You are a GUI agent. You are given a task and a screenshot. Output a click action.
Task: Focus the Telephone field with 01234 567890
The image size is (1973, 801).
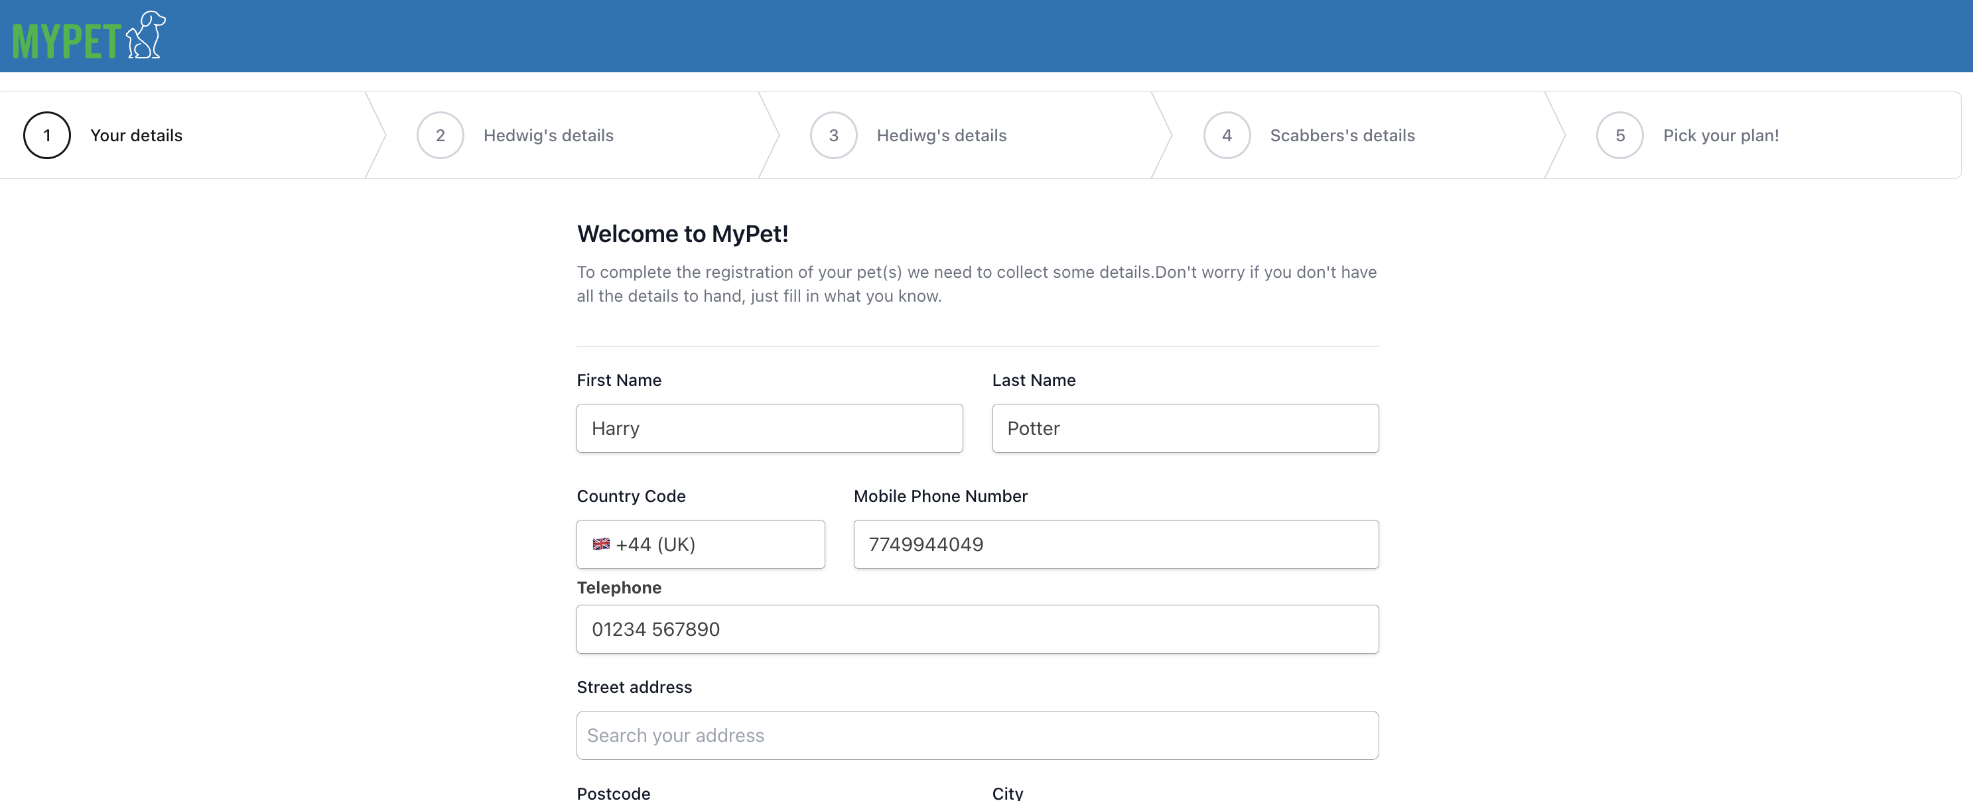[978, 629]
